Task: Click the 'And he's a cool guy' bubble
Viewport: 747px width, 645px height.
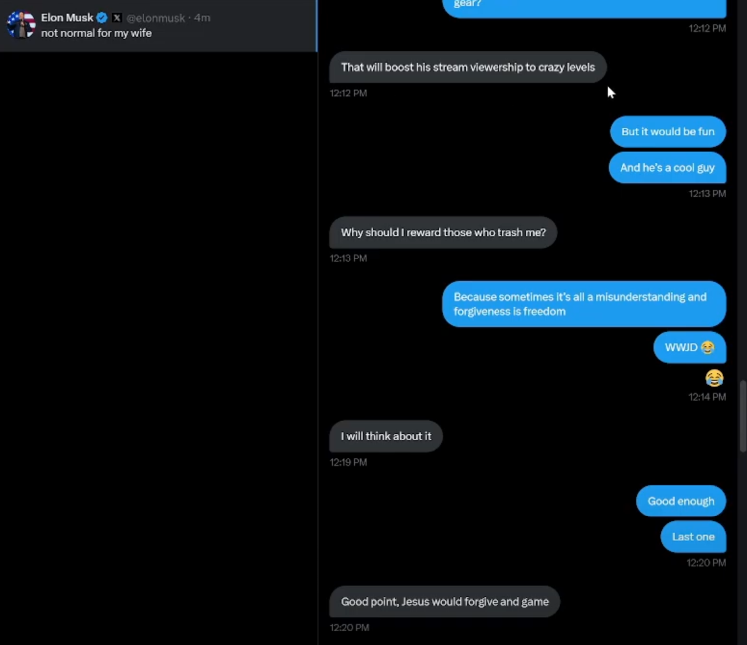Action: [667, 168]
